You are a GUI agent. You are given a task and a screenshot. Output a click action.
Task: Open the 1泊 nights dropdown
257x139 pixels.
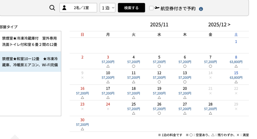click(x=107, y=8)
